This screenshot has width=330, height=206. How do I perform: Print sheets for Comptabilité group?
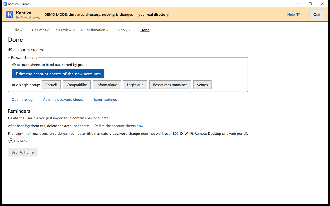coord(77,85)
